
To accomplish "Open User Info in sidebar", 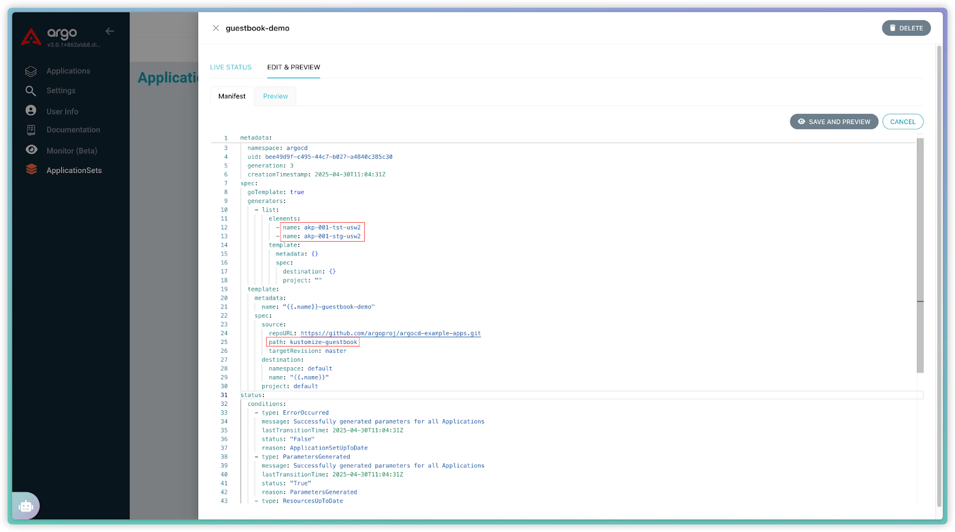I will pyautogui.click(x=62, y=112).
